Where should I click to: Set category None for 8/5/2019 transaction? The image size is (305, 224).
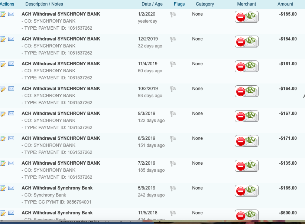pyautogui.click(x=197, y=138)
